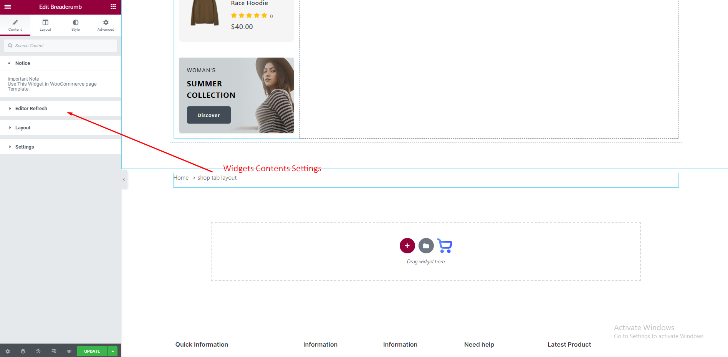The height and width of the screenshot is (357, 728).
Task: Expand the Editor Refresh section
Action: pyautogui.click(x=31, y=109)
